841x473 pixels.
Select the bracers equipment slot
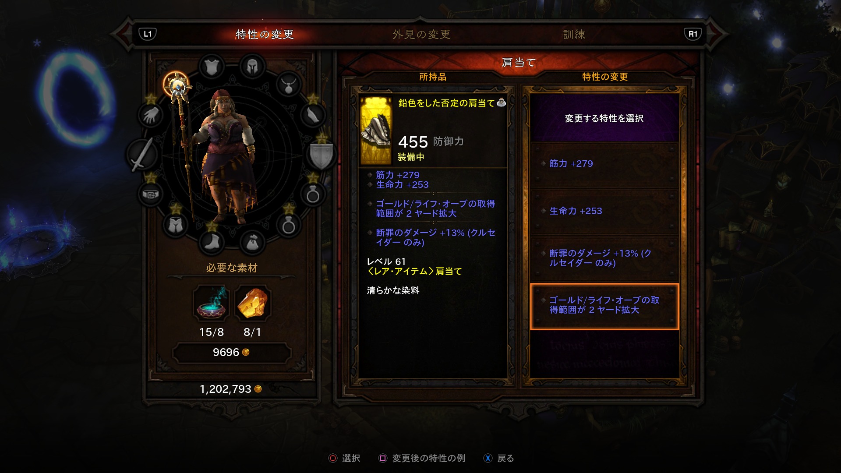313,115
